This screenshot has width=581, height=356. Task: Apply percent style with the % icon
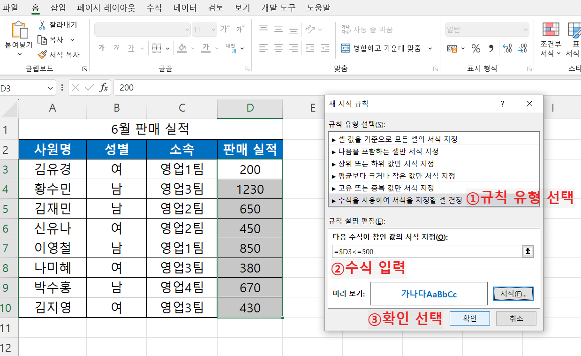point(477,48)
